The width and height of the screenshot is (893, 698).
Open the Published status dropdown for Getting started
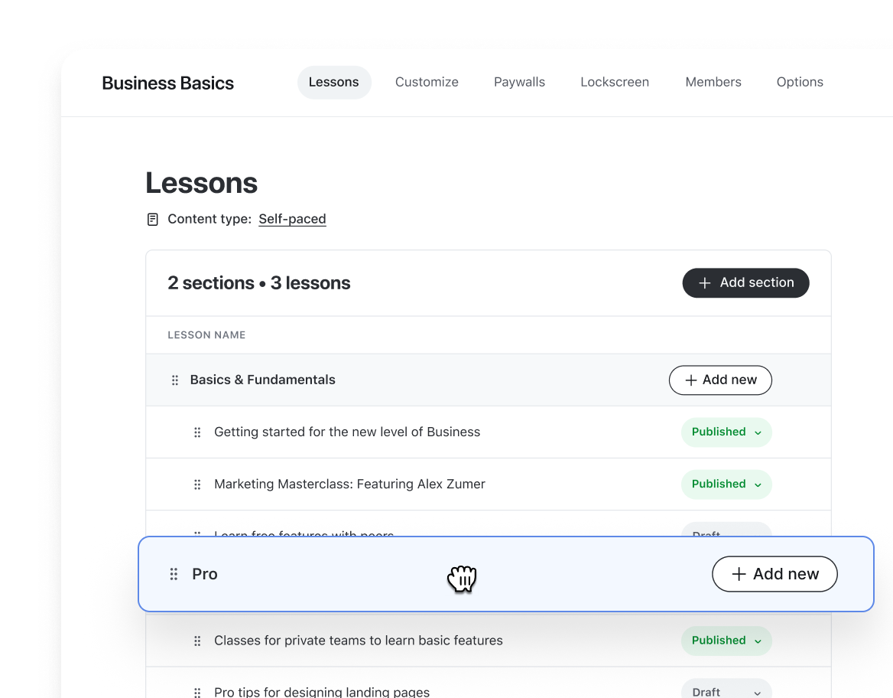click(726, 432)
